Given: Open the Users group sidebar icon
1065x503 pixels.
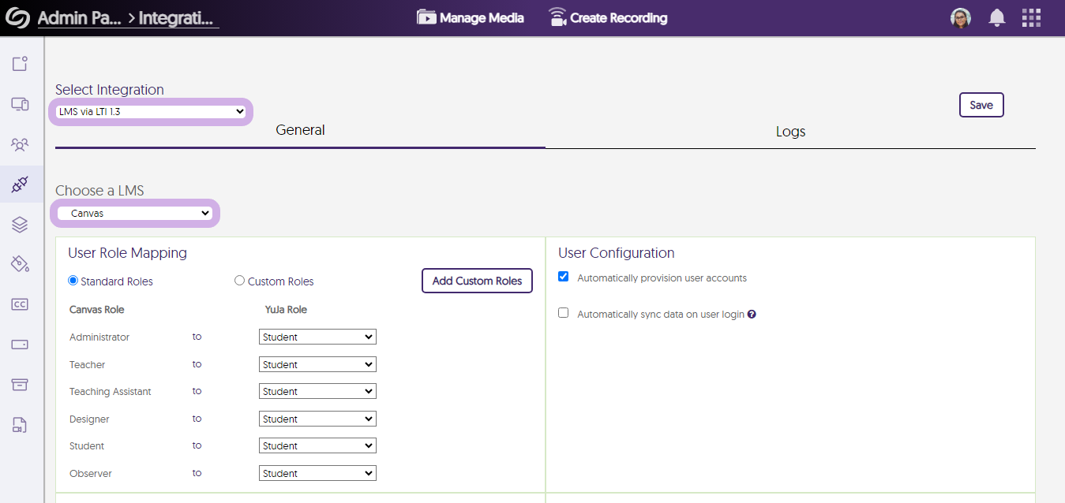Looking at the screenshot, I should click(20, 144).
